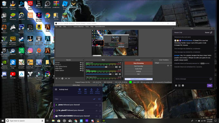Replay the ttv_gfaedi57 follow alert

point(100,111)
